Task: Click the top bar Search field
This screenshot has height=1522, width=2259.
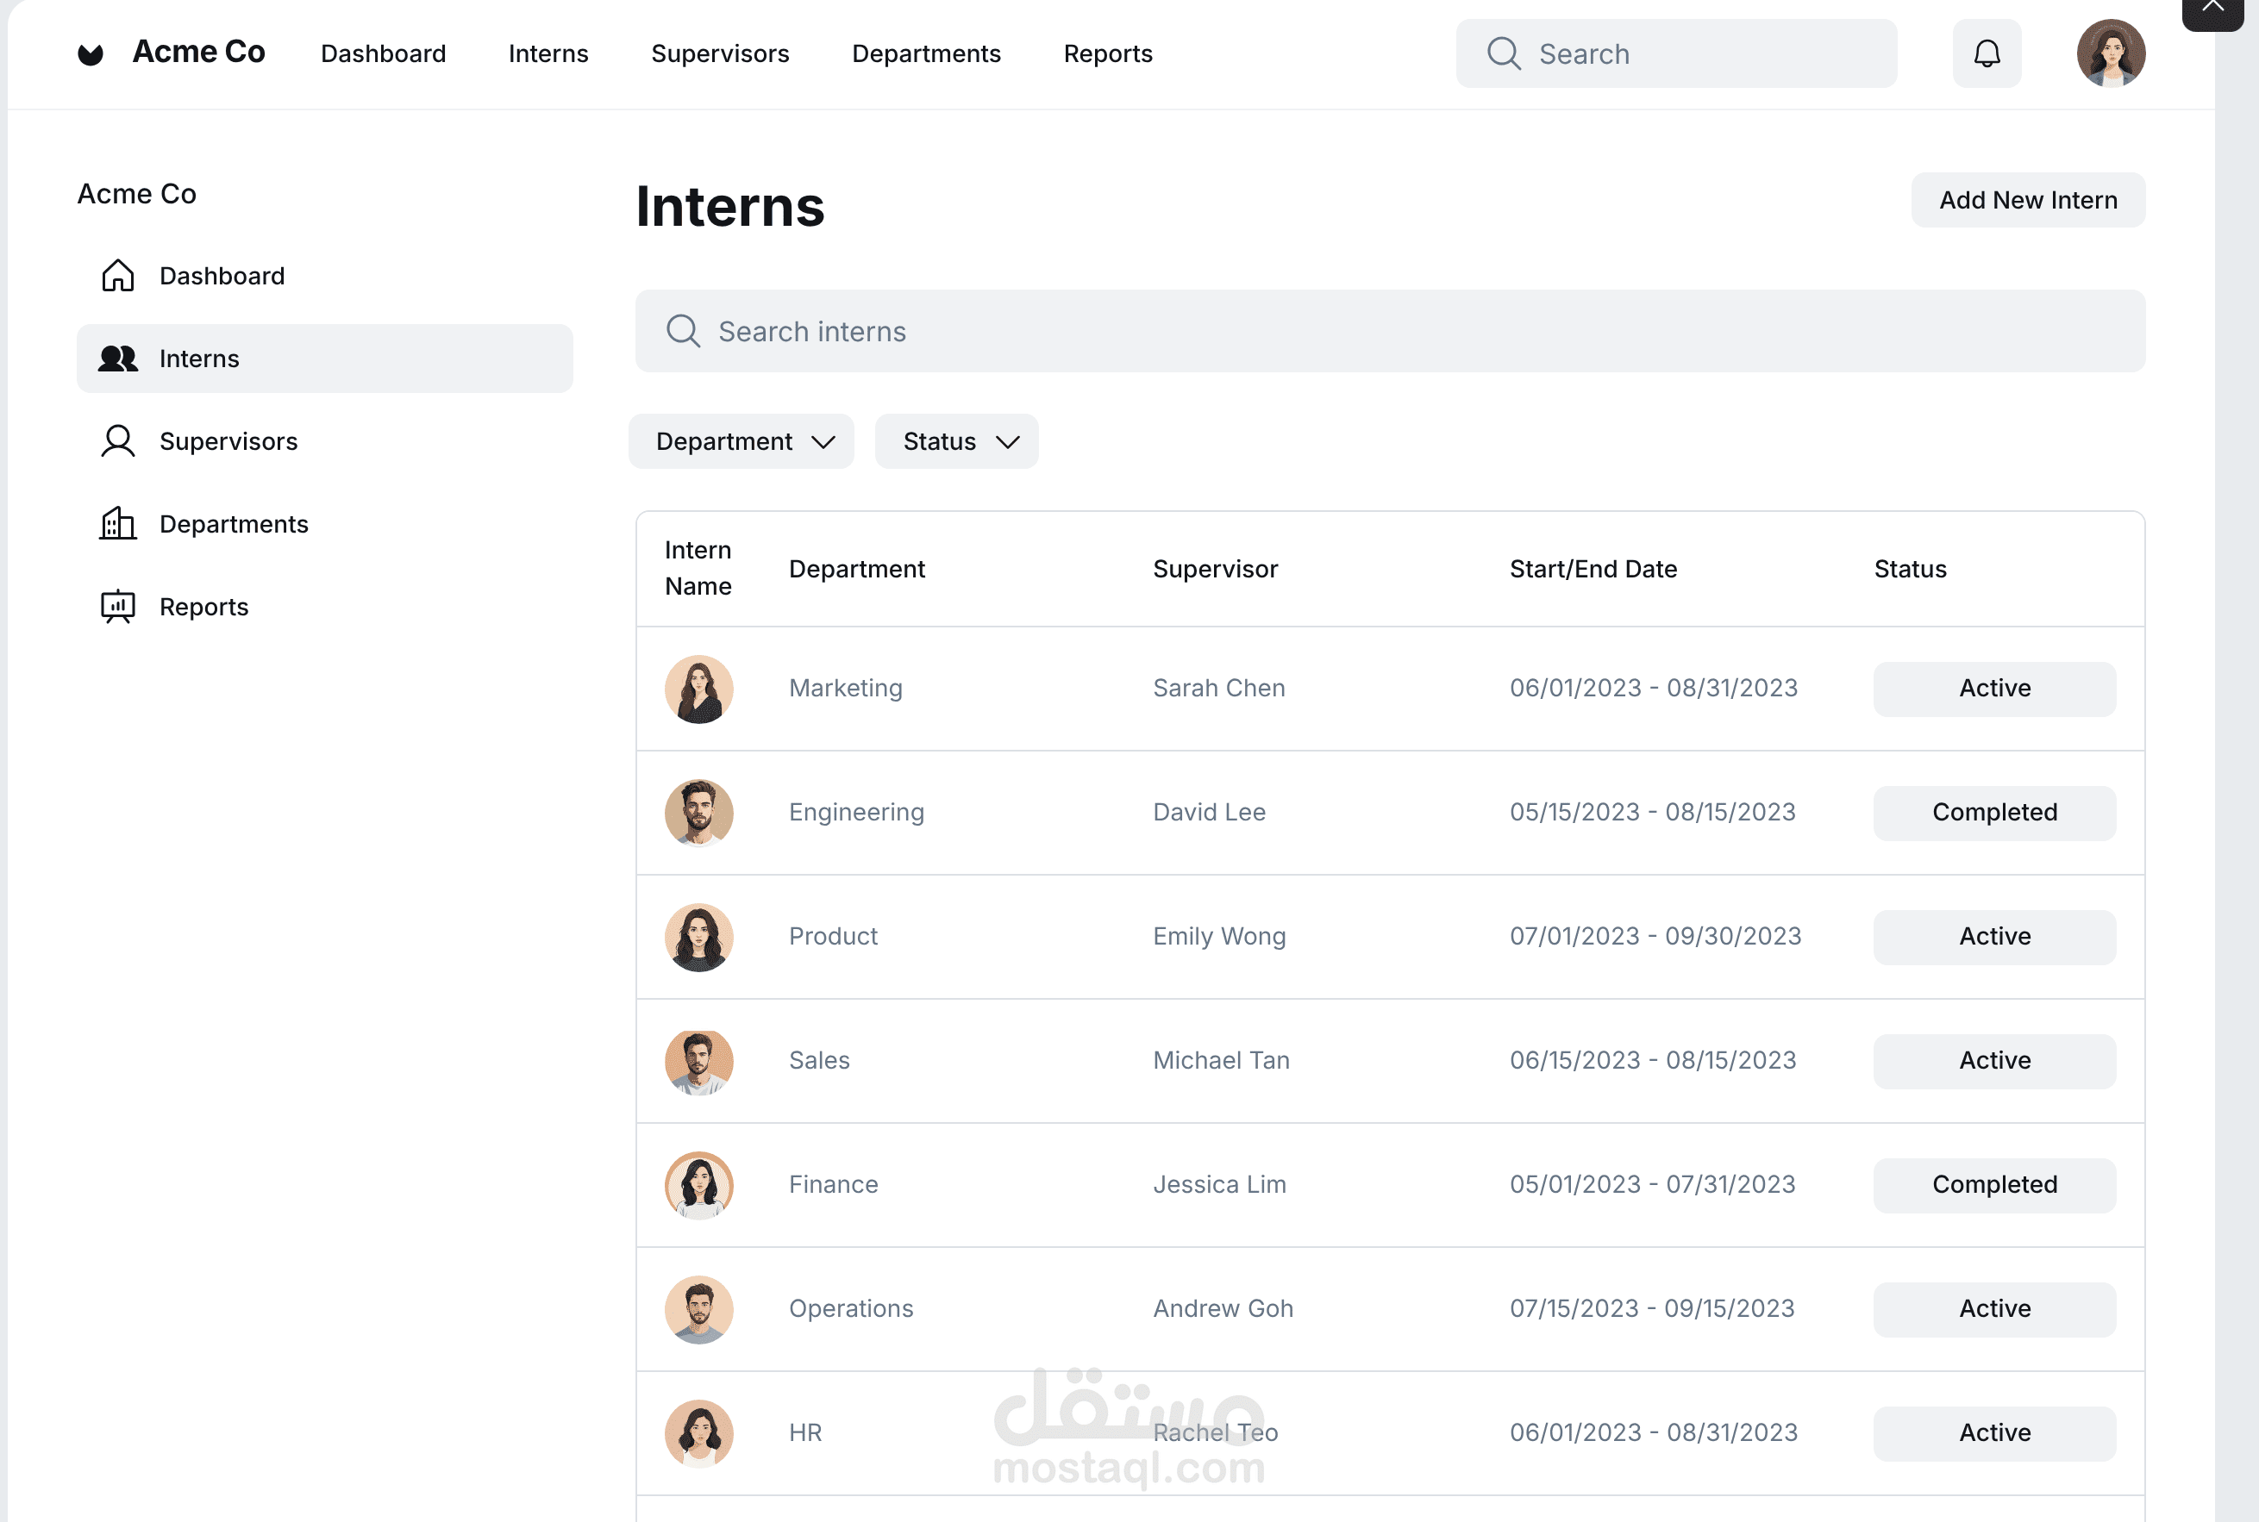Action: [1690, 53]
